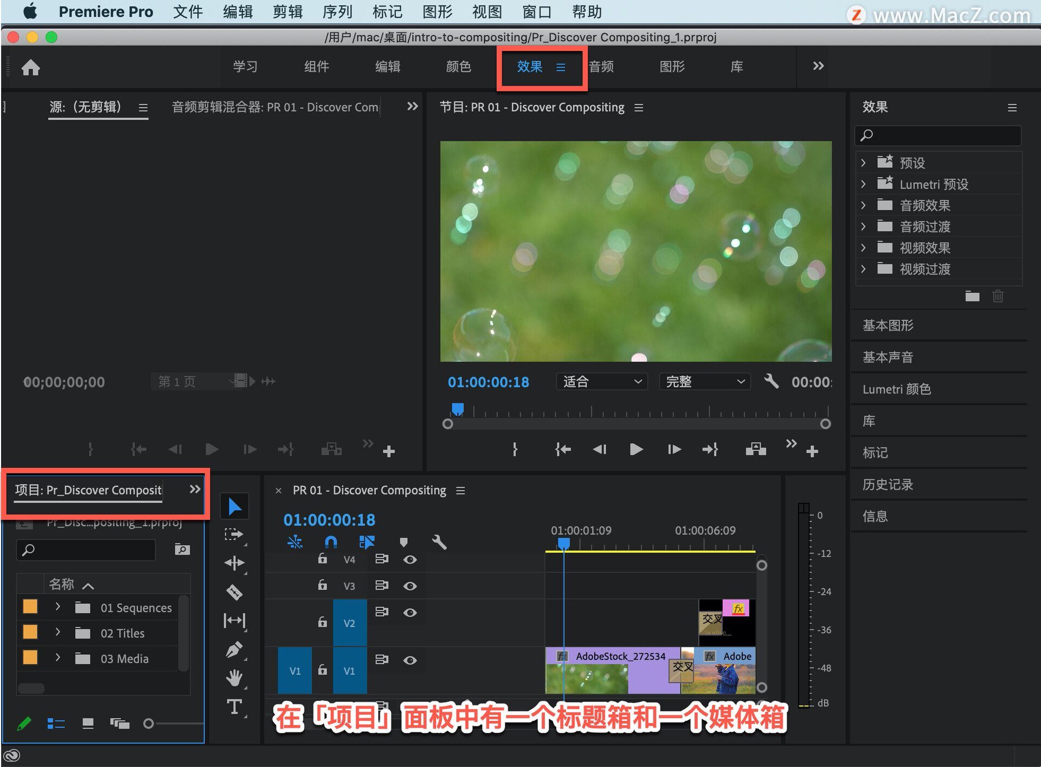
Task: Expand the 01 Sequences bin
Action: click(57, 607)
